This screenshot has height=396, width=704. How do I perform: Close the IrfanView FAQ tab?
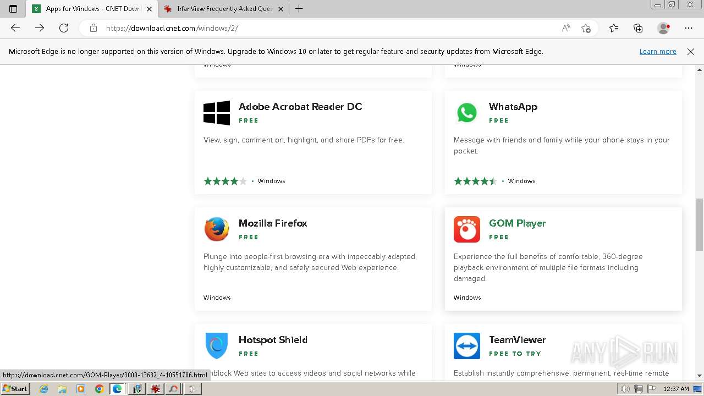coord(280,9)
